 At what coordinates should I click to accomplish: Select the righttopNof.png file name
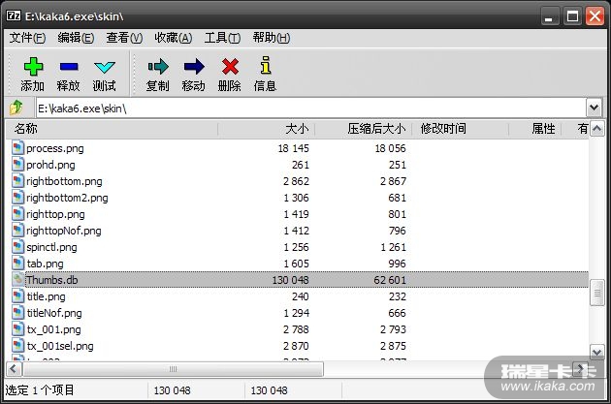click(63, 231)
